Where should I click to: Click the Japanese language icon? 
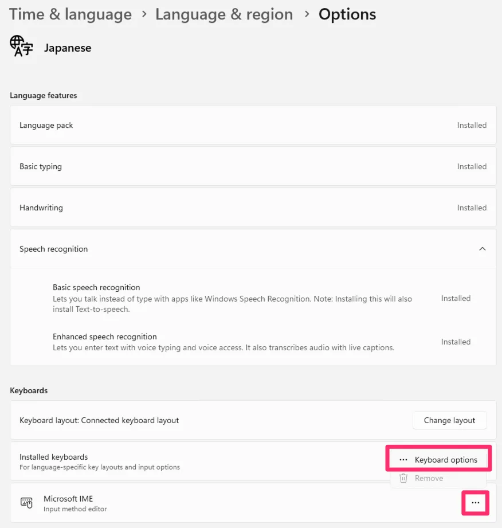click(22, 46)
